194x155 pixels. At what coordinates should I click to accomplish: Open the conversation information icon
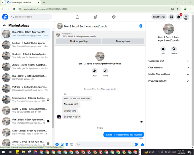(x=141, y=26)
